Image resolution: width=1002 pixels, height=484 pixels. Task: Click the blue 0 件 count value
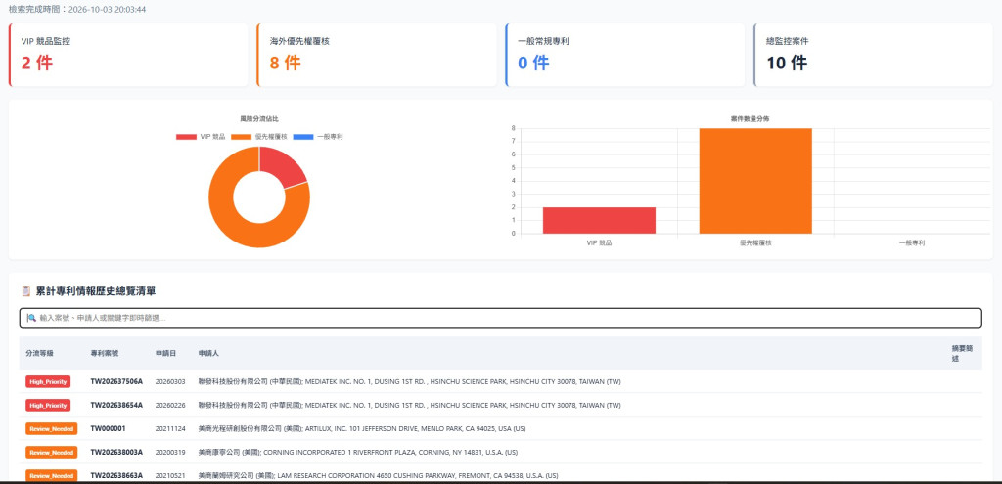(x=533, y=63)
